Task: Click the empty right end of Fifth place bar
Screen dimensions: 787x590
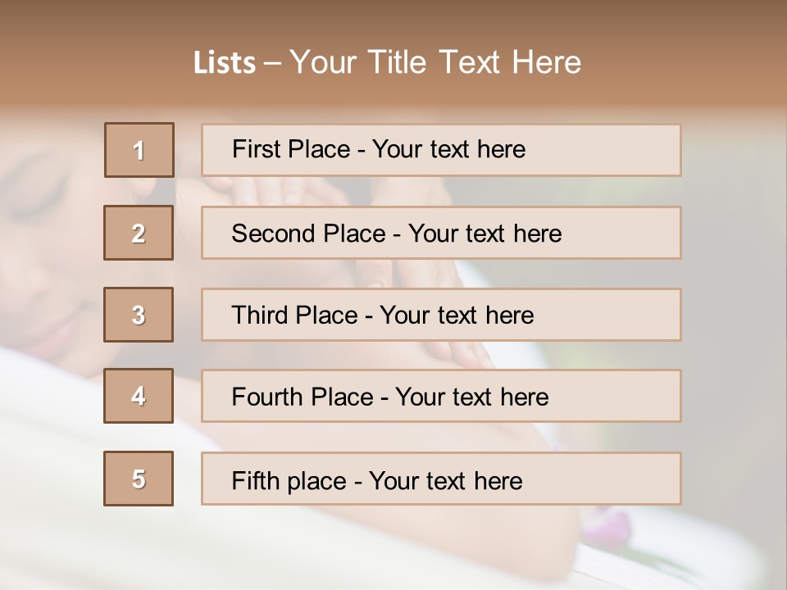Action: tap(623, 479)
